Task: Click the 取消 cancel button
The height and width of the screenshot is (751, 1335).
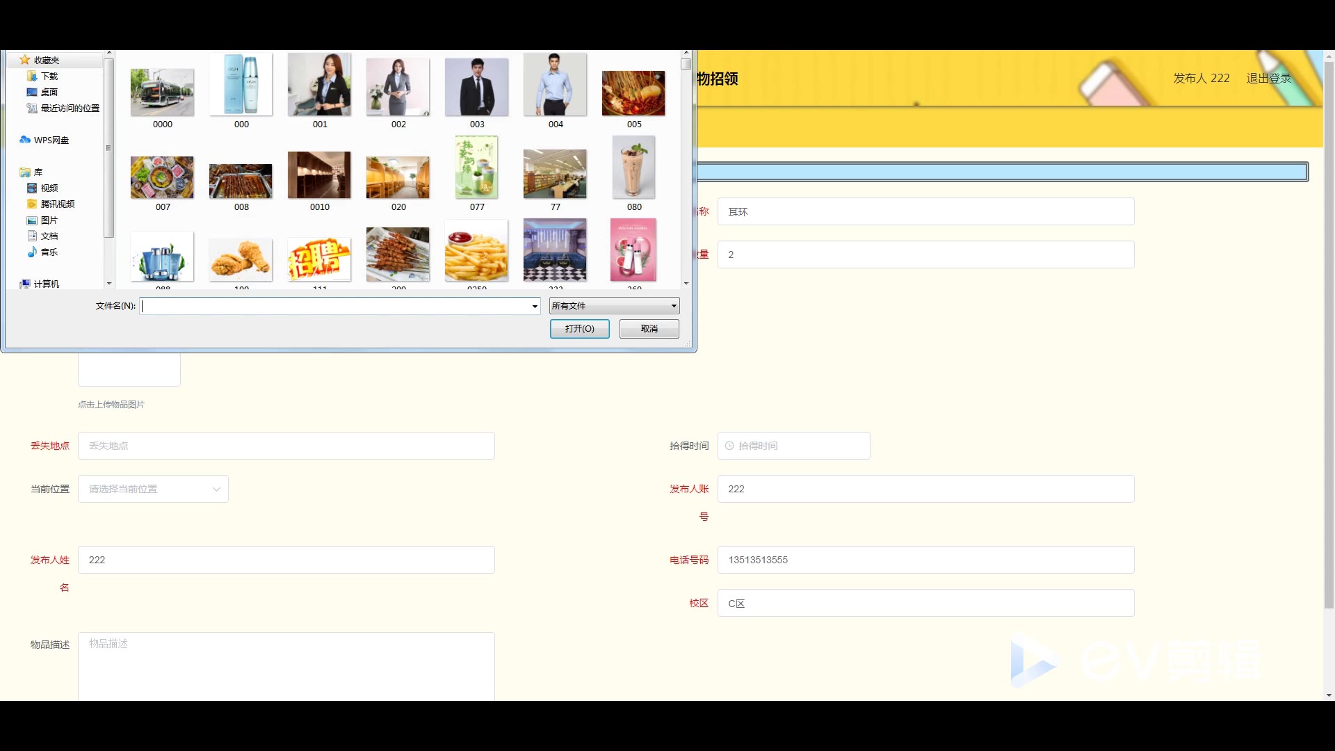Action: pyautogui.click(x=649, y=329)
